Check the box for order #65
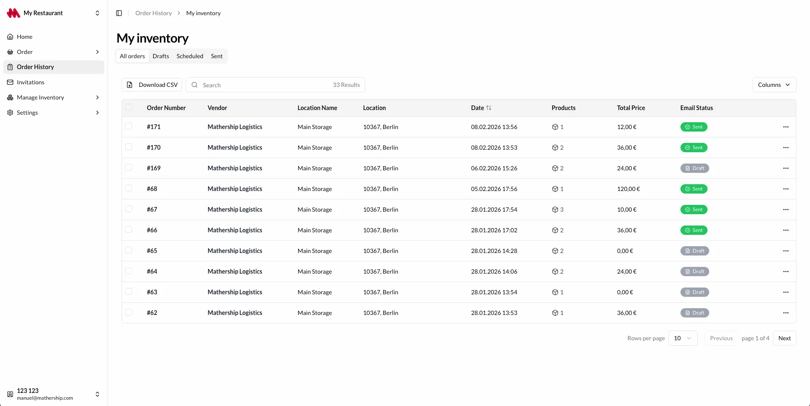The width and height of the screenshot is (810, 406). pyautogui.click(x=129, y=250)
